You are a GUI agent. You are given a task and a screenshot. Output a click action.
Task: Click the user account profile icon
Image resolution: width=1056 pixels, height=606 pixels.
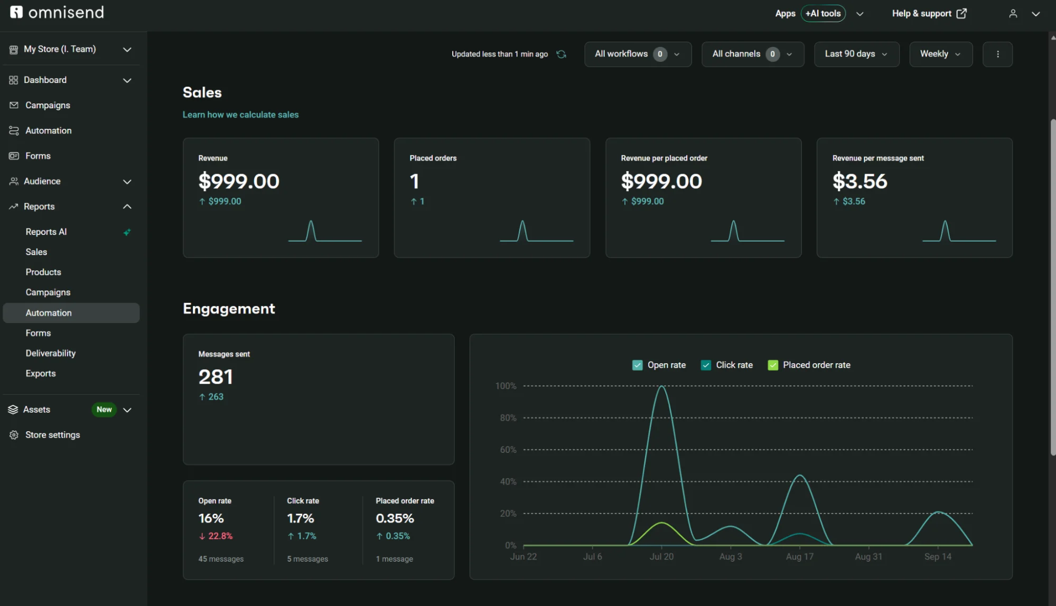point(1013,14)
